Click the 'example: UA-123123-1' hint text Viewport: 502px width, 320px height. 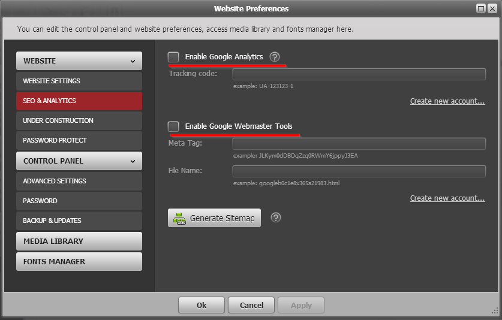pyautogui.click(x=263, y=86)
